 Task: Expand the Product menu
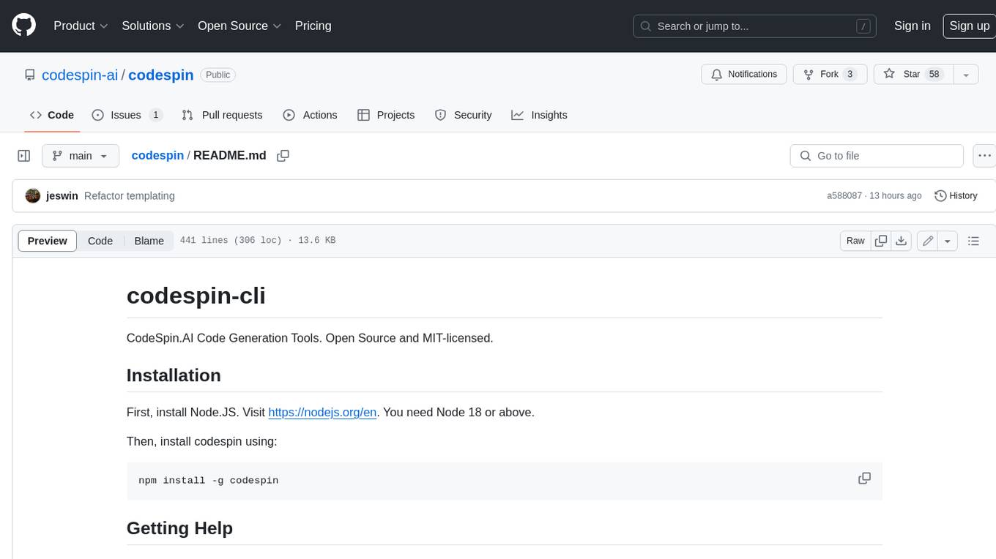coord(81,26)
